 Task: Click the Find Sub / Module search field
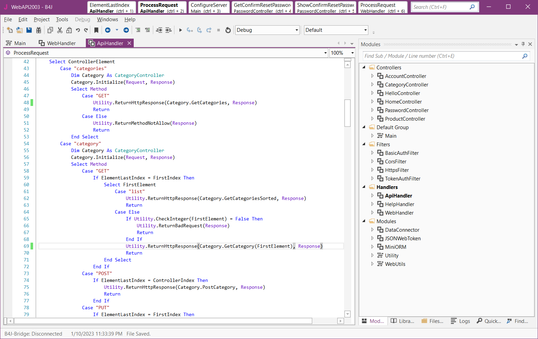(441, 56)
